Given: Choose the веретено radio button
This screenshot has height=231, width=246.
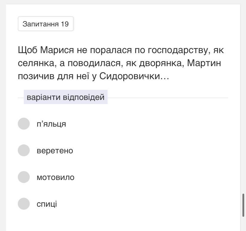Looking at the screenshot, I should coord(24,150).
